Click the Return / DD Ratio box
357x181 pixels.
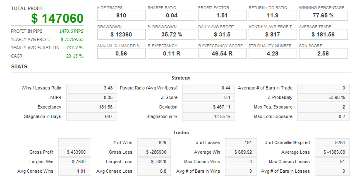273,15
